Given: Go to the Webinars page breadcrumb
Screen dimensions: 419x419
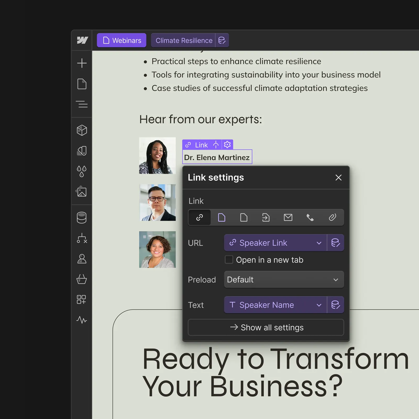Looking at the screenshot, I should [121, 40].
